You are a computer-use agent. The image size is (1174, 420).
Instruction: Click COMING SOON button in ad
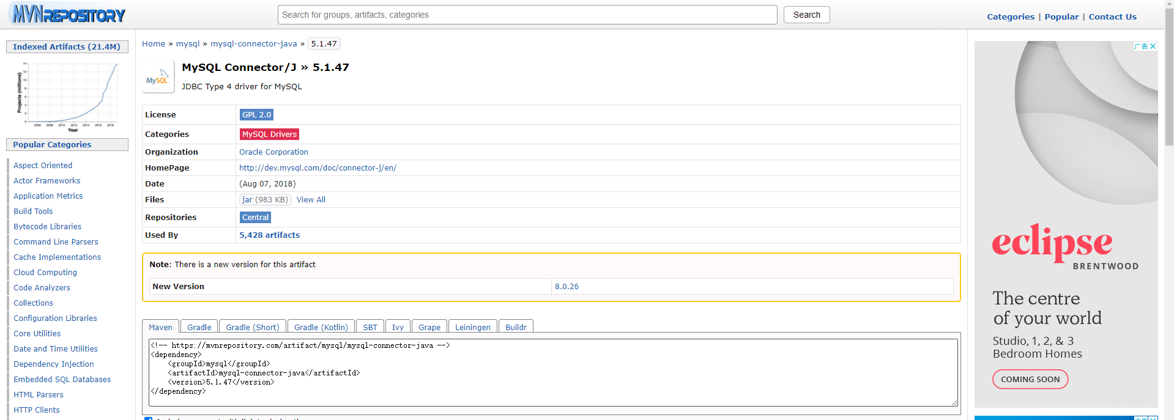click(x=1030, y=379)
